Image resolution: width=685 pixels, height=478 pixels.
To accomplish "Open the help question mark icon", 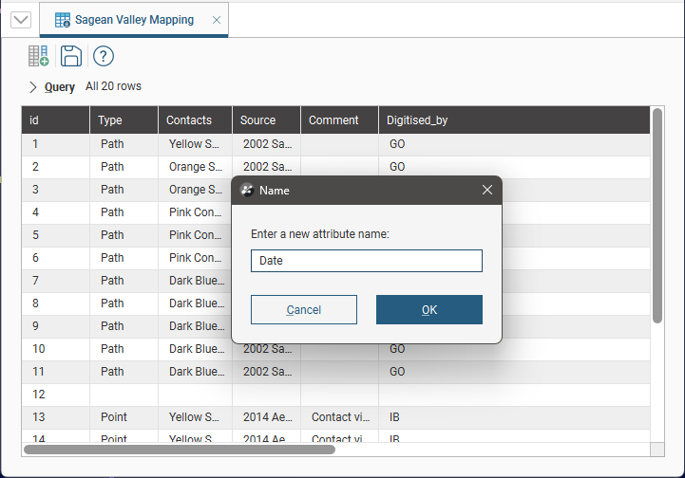I will point(103,56).
